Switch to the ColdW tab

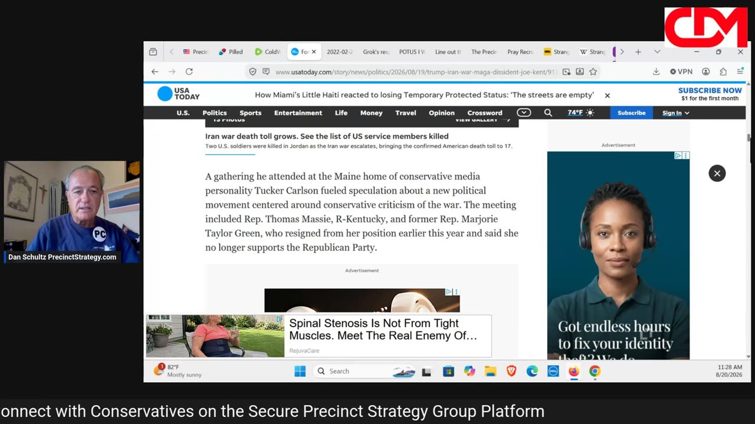coord(268,52)
